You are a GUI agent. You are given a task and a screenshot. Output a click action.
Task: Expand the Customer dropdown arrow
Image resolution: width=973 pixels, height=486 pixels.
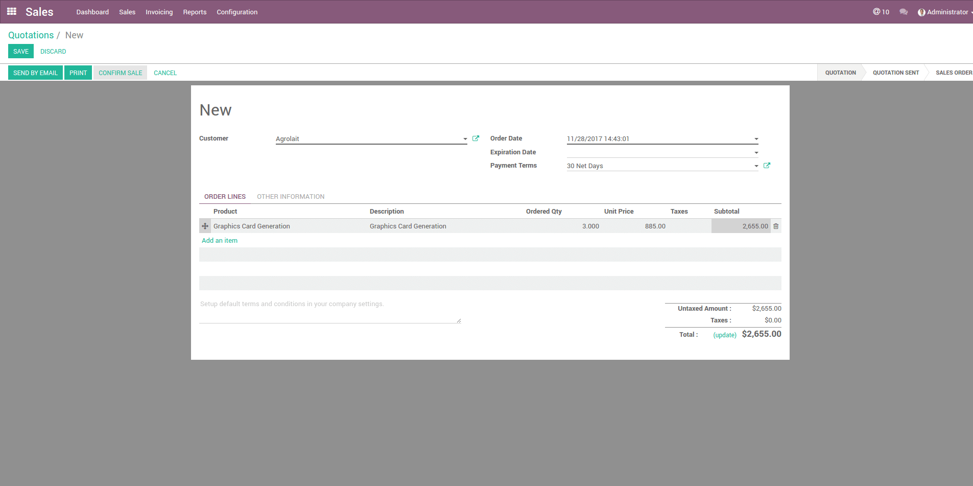(465, 139)
